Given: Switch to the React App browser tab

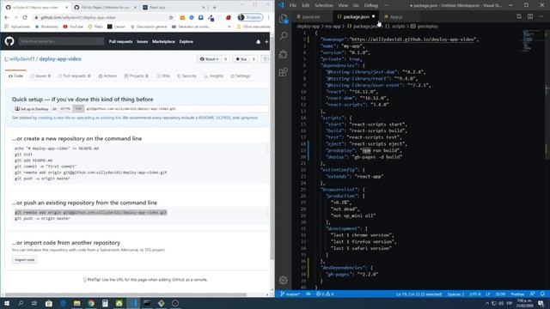Looking at the screenshot, I should (x=174, y=7).
